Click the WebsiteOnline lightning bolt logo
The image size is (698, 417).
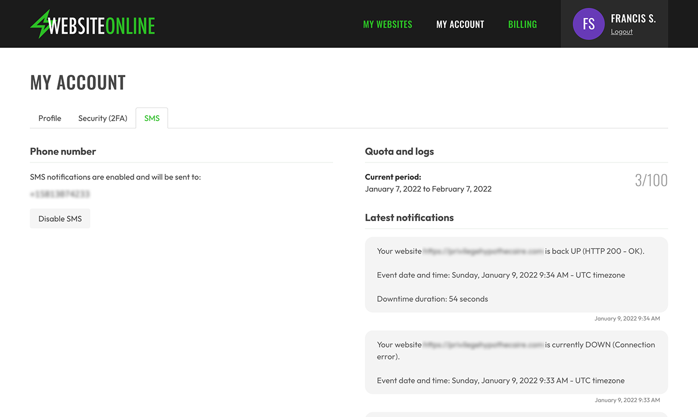[92, 24]
